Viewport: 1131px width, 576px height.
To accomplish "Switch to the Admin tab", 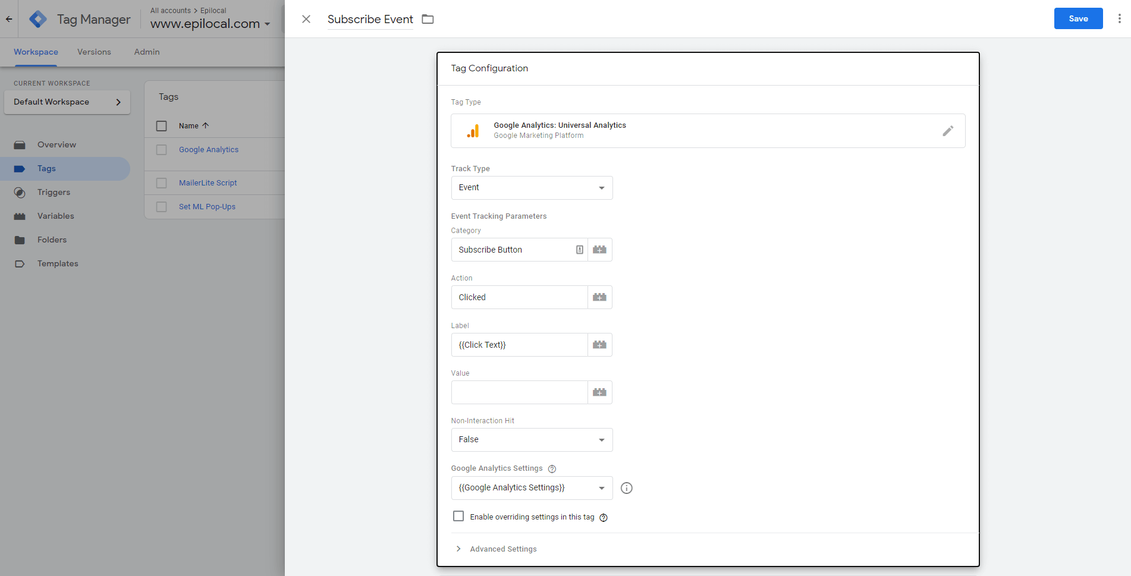I will coord(147,52).
